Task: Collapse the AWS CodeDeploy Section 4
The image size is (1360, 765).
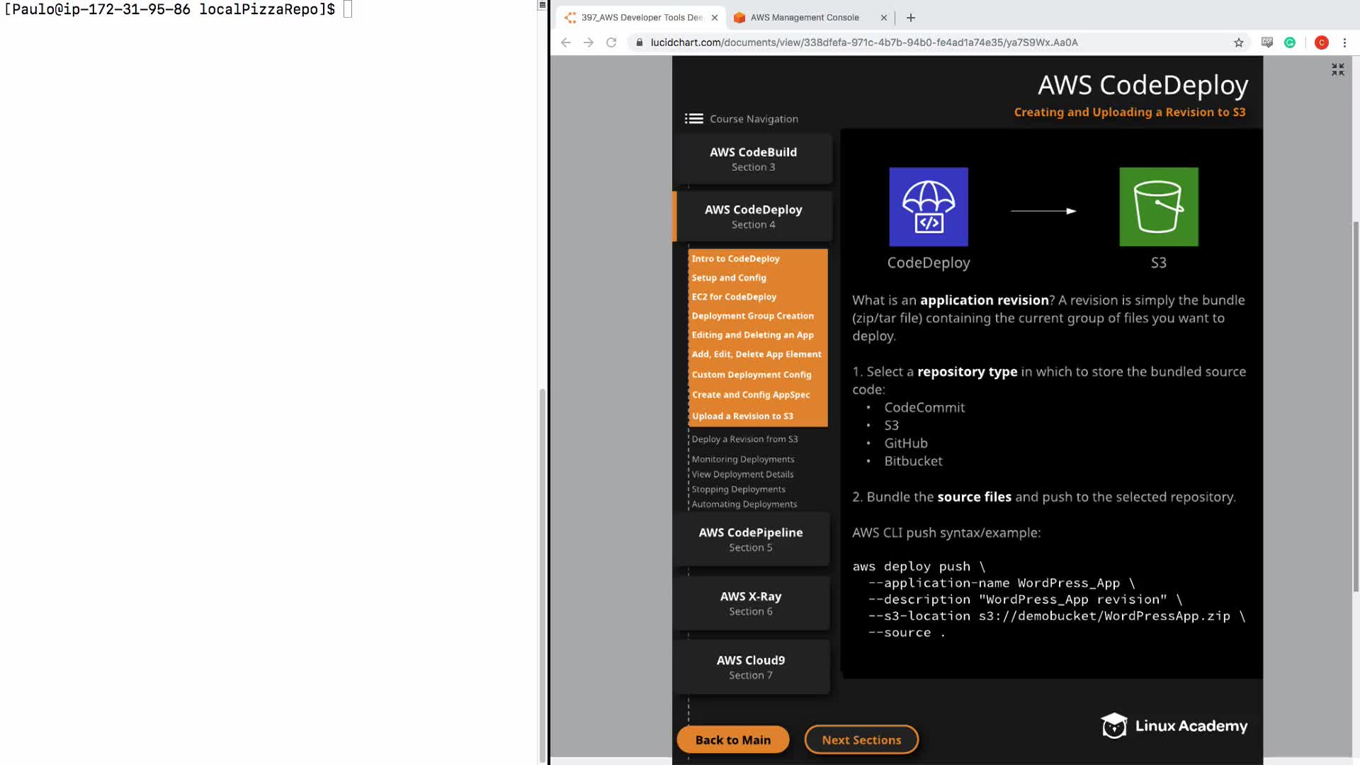Action: pos(753,216)
